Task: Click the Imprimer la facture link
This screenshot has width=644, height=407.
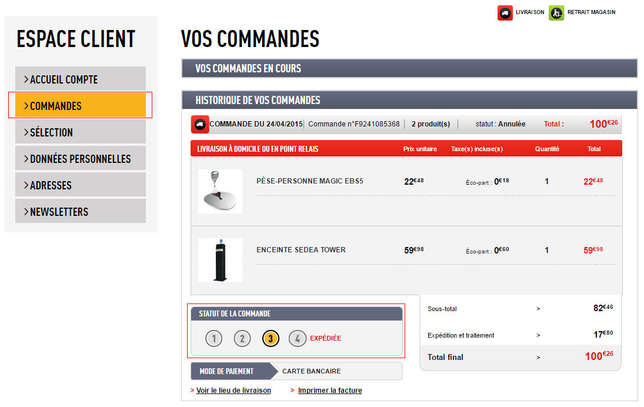Action: click(329, 391)
